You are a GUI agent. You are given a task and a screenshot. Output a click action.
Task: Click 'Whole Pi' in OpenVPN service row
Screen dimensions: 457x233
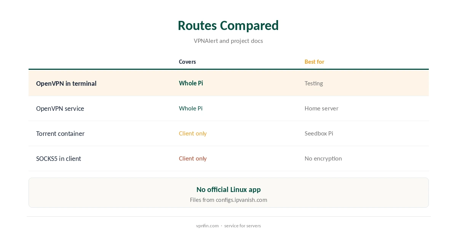pos(191,108)
